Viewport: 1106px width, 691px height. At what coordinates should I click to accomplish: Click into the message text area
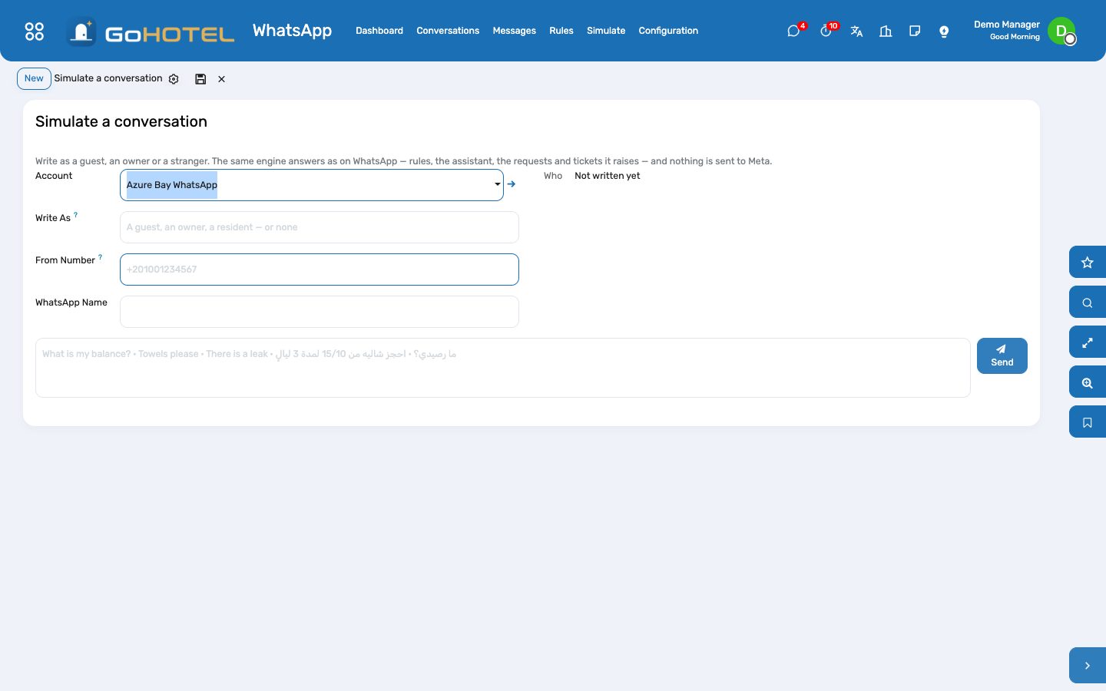pyautogui.click(x=503, y=368)
